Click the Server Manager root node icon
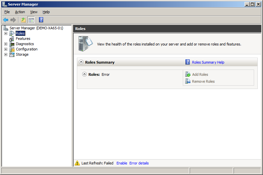The image size is (263, 175). pyautogui.click(x=6, y=28)
